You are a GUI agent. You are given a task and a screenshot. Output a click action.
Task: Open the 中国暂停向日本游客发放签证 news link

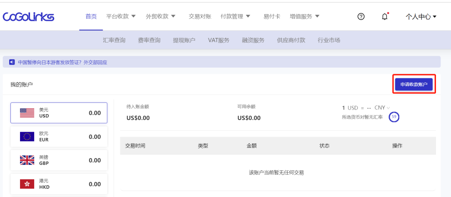(62, 62)
